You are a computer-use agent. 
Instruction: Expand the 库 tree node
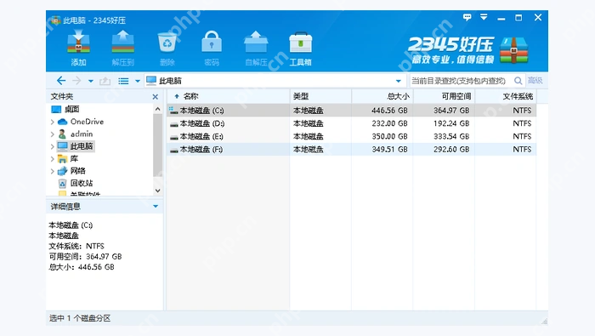(x=53, y=159)
